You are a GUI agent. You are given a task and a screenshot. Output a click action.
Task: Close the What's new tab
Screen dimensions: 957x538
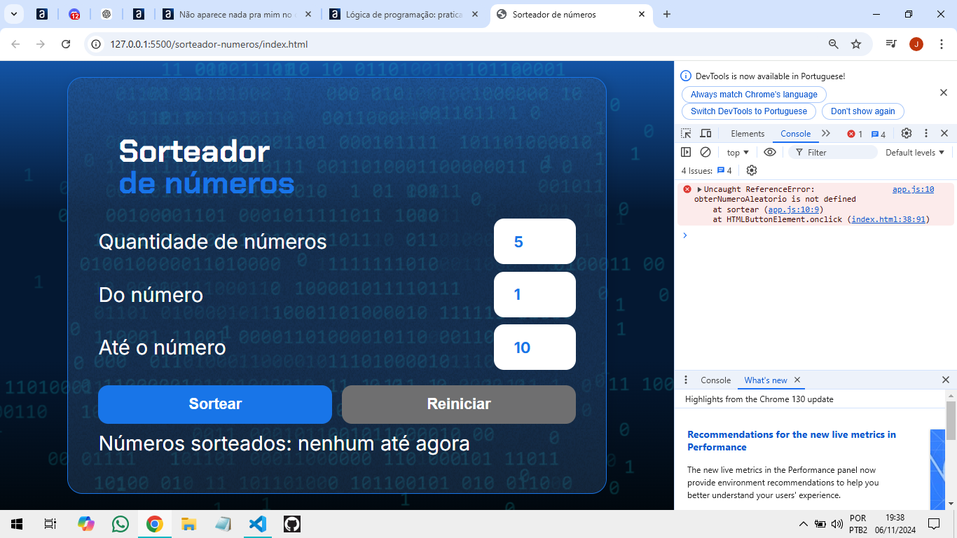pos(797,380)
